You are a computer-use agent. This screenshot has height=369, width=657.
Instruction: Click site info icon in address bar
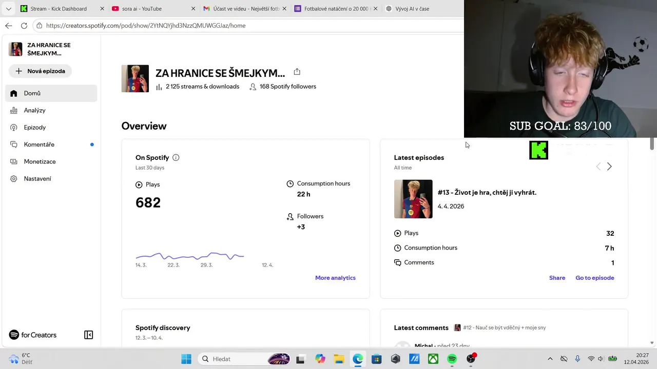click(x=39, y=26)
